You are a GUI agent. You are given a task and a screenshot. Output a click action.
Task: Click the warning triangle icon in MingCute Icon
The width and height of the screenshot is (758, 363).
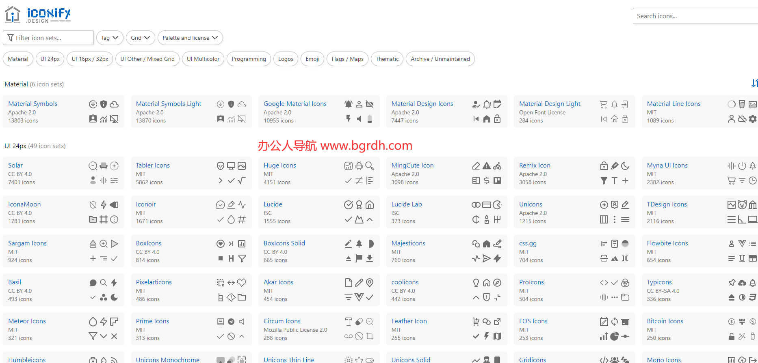487,166
